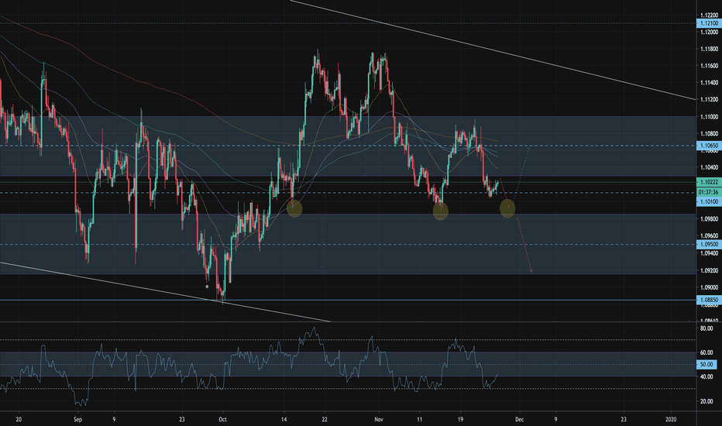Click the red downward projection arrow head

(531, 270)
